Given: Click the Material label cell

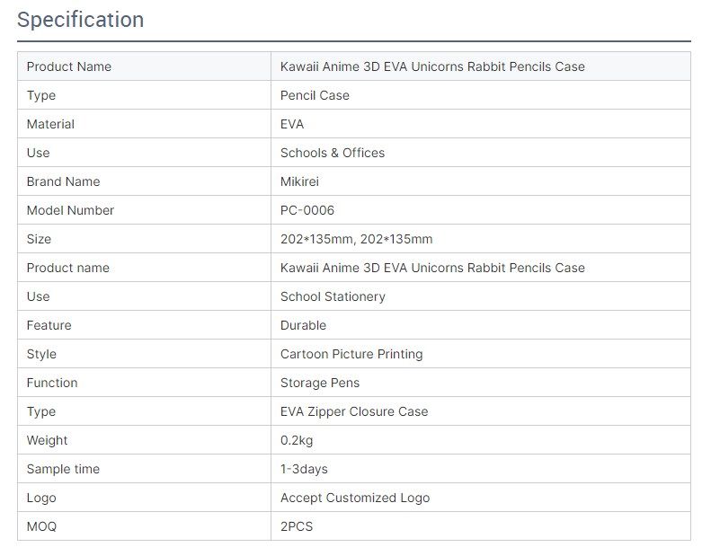Looking at the screenshot, I should click(x=144, y=124).
